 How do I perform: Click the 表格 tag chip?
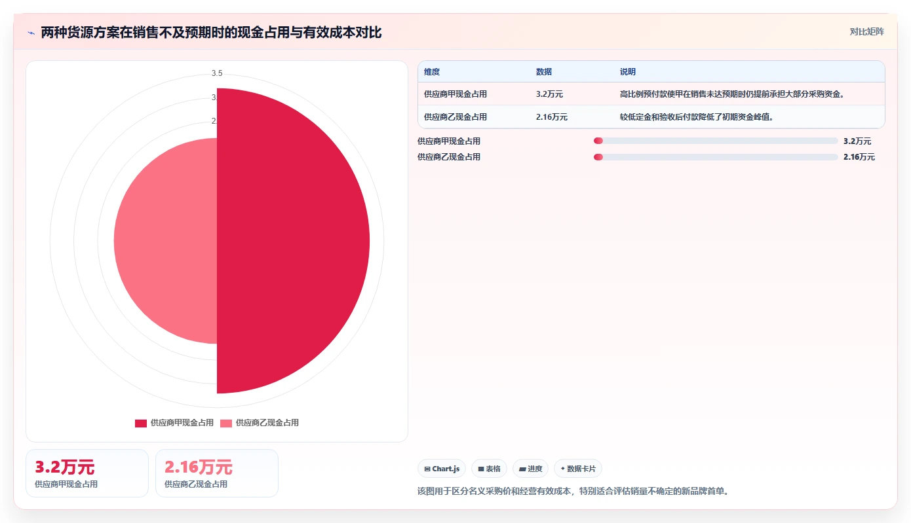[489, 469]
